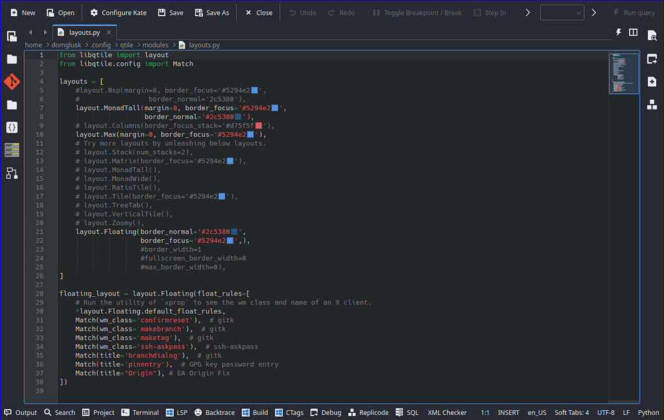Toggle the Terminal panel at the bottom
The image size is (664, 420).
[139, 412]
